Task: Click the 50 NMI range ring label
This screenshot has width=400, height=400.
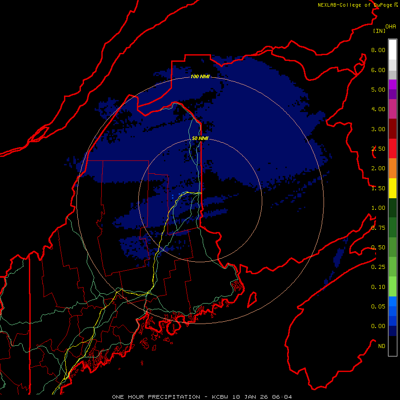Action: [200, 138]
